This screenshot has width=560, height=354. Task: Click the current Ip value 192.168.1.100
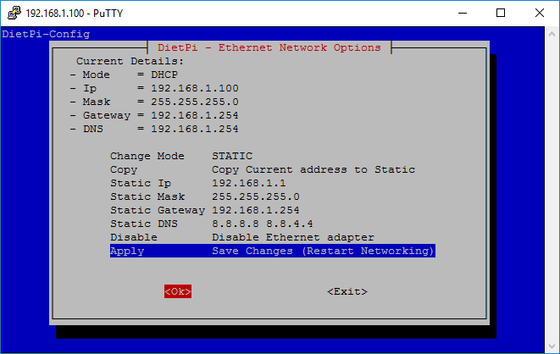click(195, 88)
